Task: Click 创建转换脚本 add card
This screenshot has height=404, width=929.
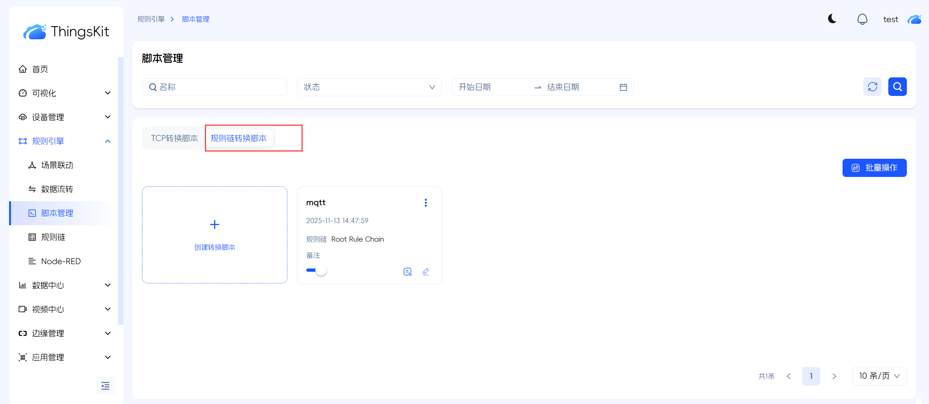Action: tap(215, 235)
